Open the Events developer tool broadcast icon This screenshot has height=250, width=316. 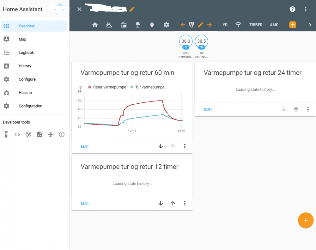tap(28, 135)
